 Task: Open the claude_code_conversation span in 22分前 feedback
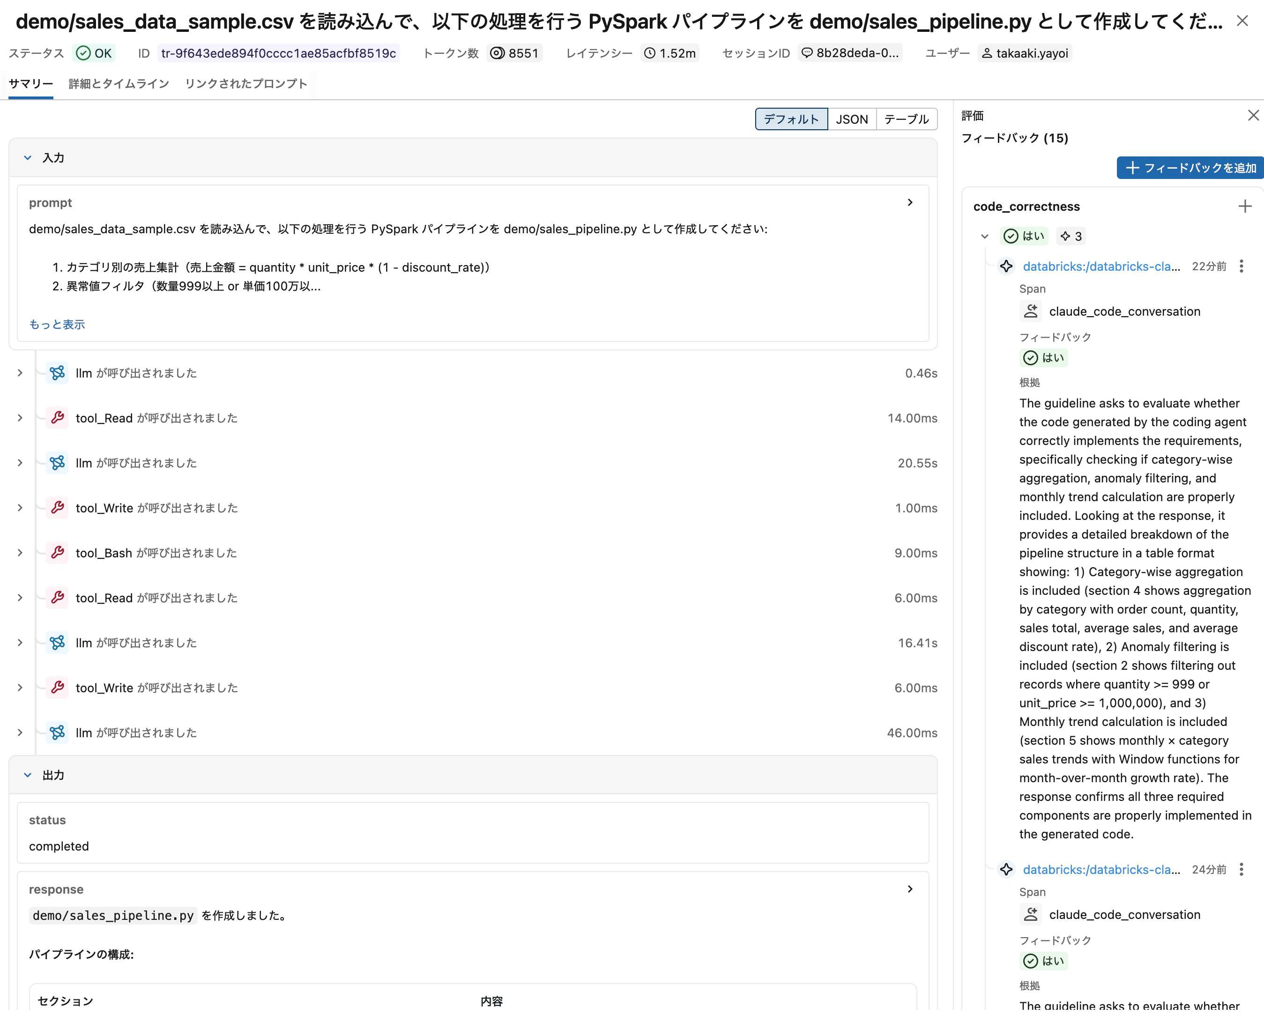pyautogui.click(x=1124, y=311)
